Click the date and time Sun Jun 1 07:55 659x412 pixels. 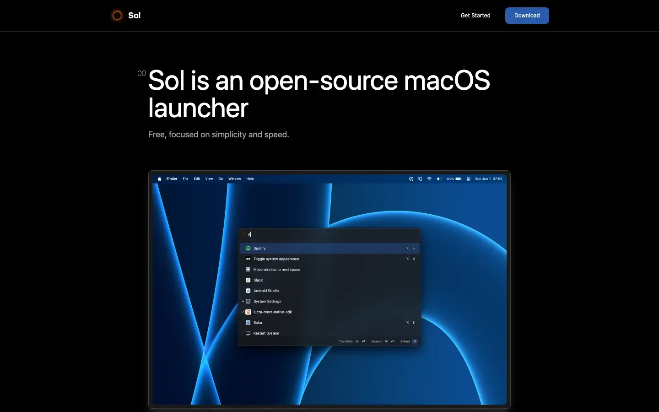click(x=489, y=179)
